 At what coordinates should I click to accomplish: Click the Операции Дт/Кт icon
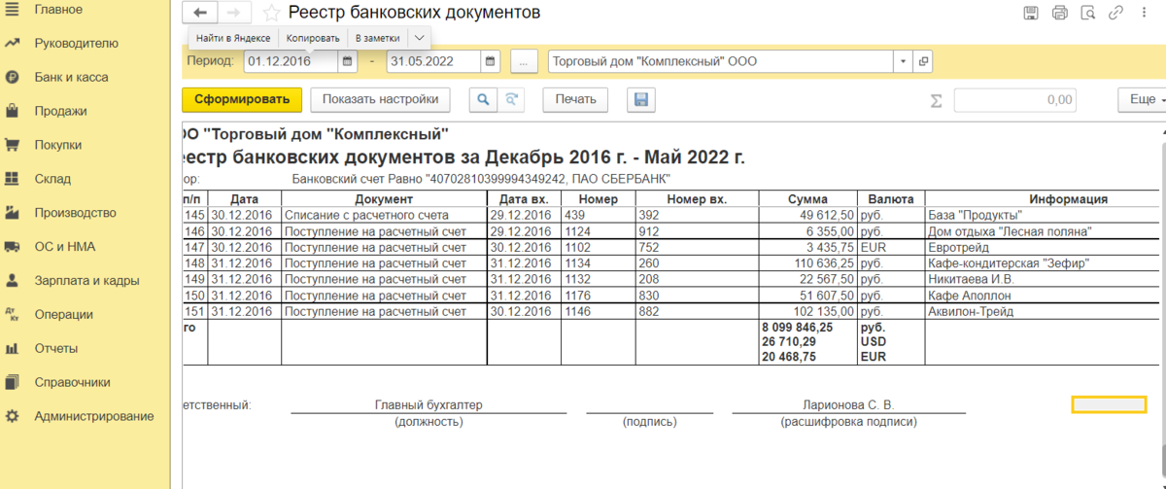pos(13,314)
